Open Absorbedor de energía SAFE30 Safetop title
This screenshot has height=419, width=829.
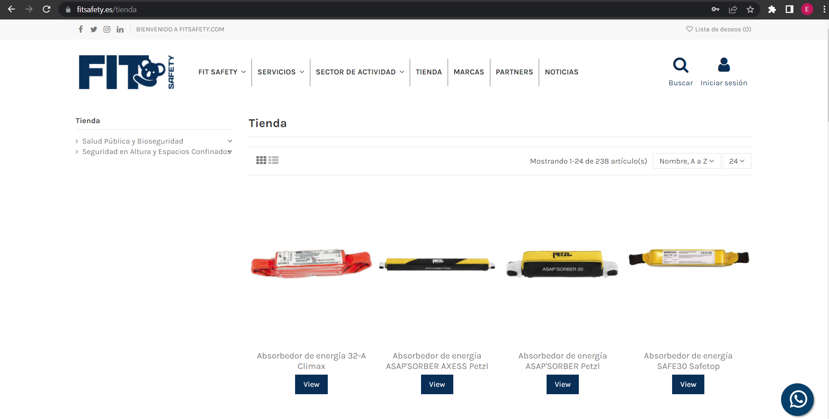[x=688, y=361]
